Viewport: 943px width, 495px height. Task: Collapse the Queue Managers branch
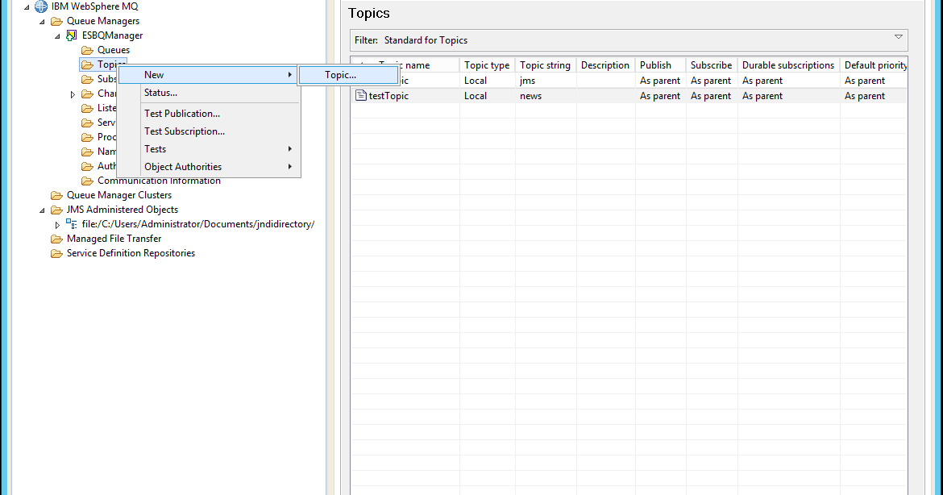point(41,20)
